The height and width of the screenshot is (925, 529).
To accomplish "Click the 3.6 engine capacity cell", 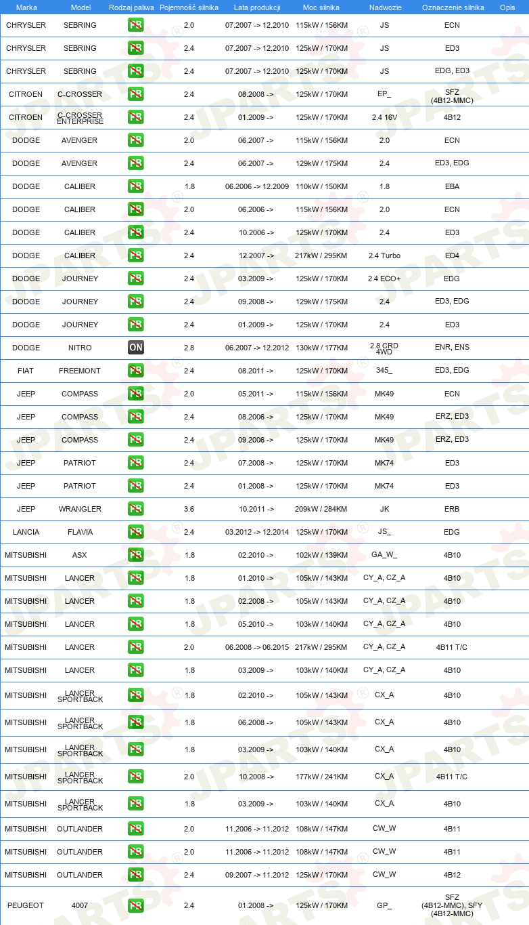I will coord(189,509).
